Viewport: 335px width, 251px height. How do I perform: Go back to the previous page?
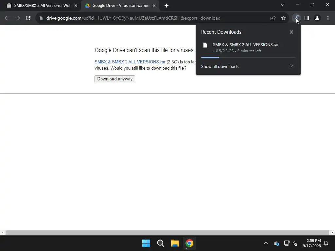[x=7, y=18]
